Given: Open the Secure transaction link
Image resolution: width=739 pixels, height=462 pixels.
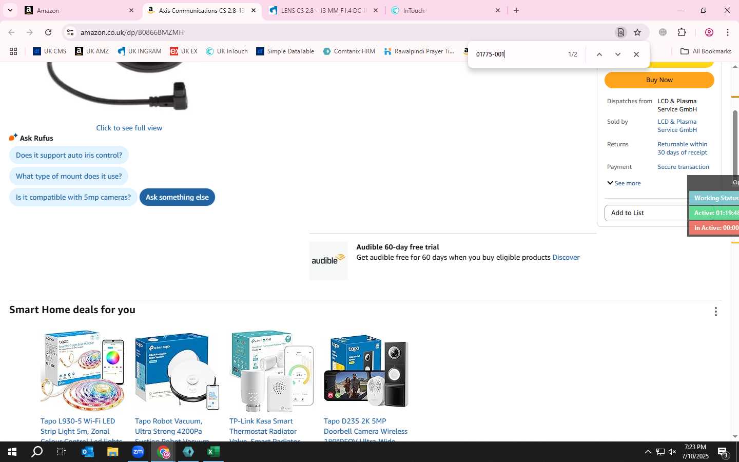Looking at the screenshot, I should [x=683, y=167].
